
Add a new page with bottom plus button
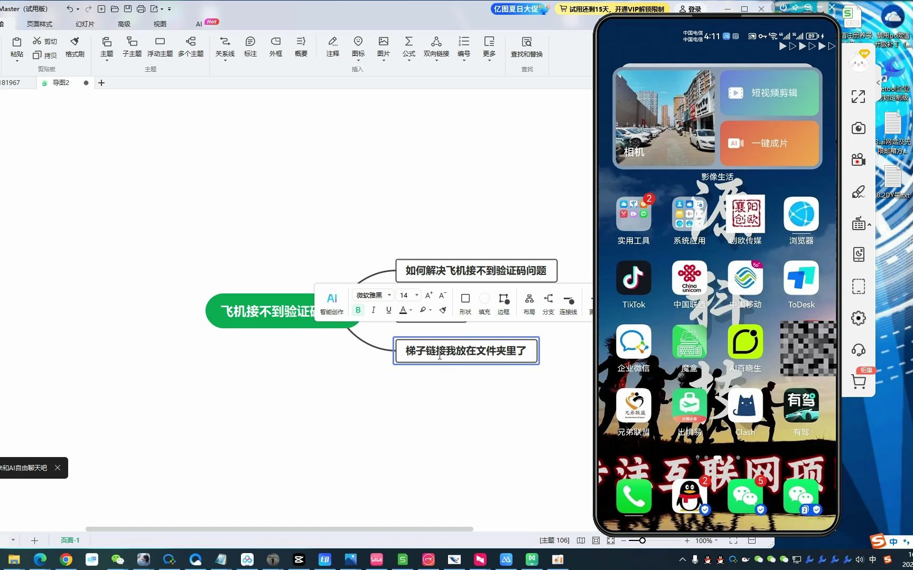pyautogui.click(x=34, y=540)
